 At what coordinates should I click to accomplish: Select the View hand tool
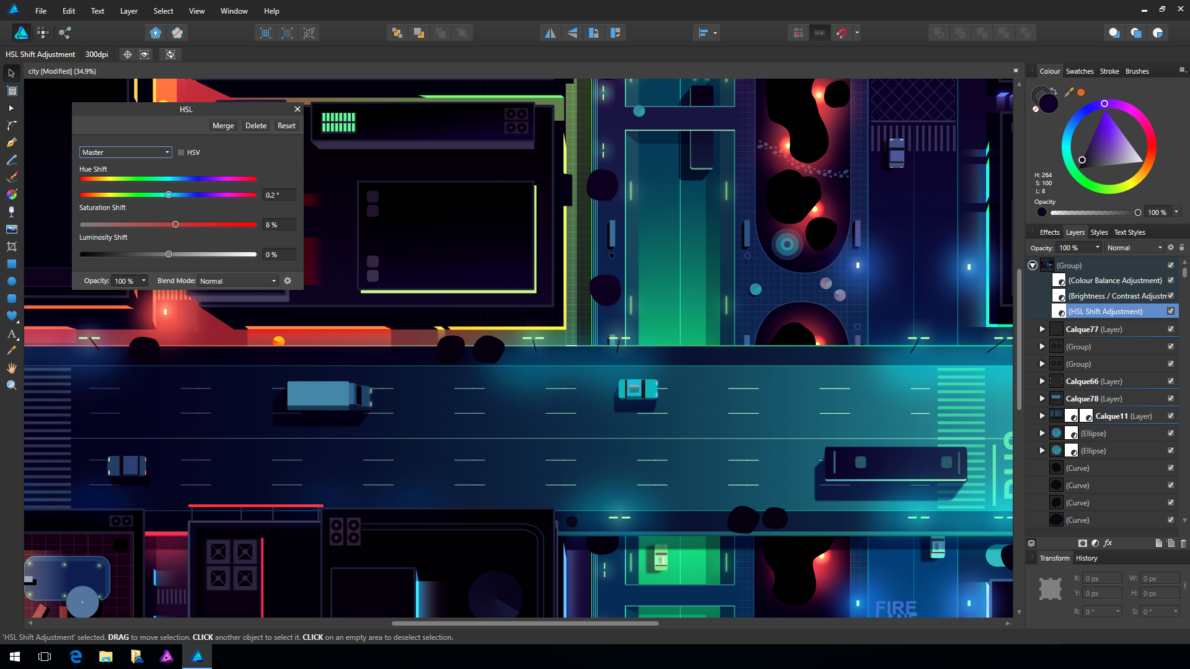click(x=11, y=368)
